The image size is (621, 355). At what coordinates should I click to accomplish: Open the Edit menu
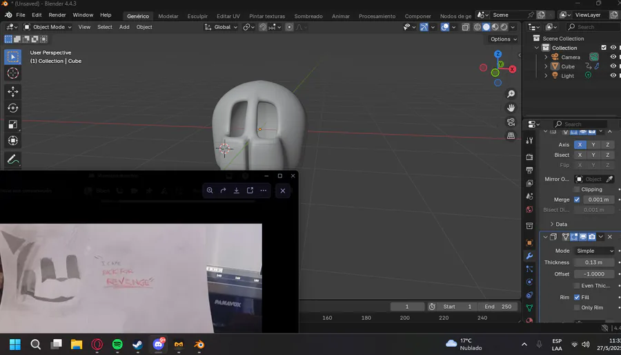(x=37, y=15)
